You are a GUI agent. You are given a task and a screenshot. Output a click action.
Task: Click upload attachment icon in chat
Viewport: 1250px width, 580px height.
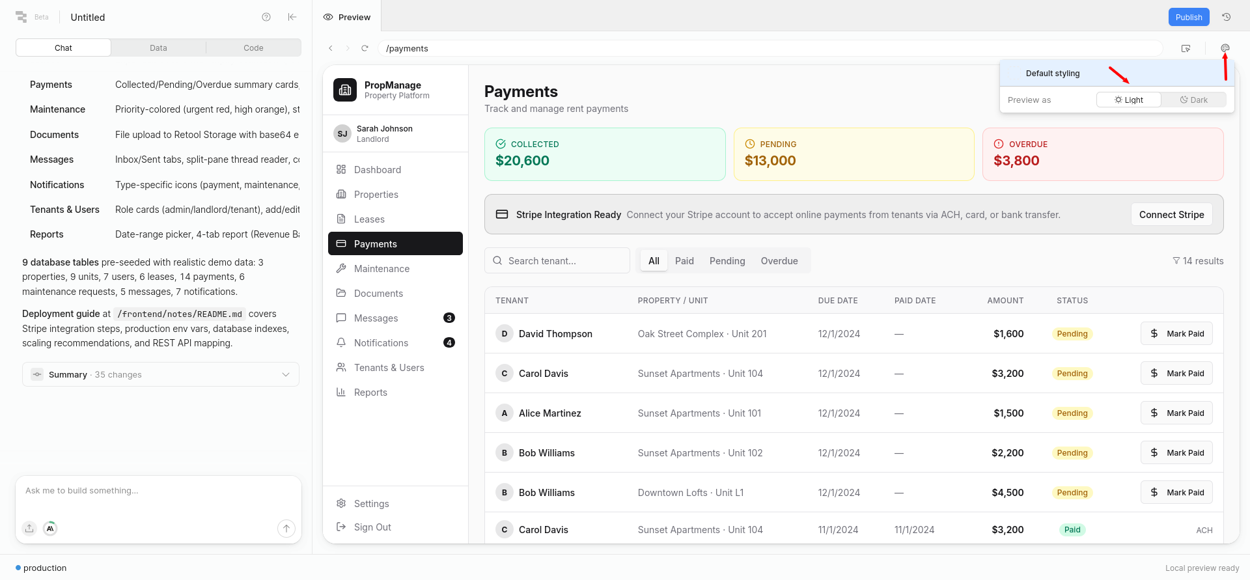[29, 529]
